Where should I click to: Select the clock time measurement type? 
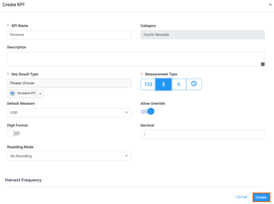pos(194,84)
